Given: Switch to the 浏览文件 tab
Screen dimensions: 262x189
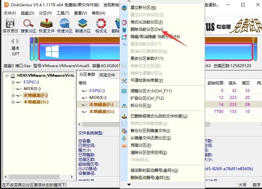Looking at the screenshot, I should [x=107, y=75].
